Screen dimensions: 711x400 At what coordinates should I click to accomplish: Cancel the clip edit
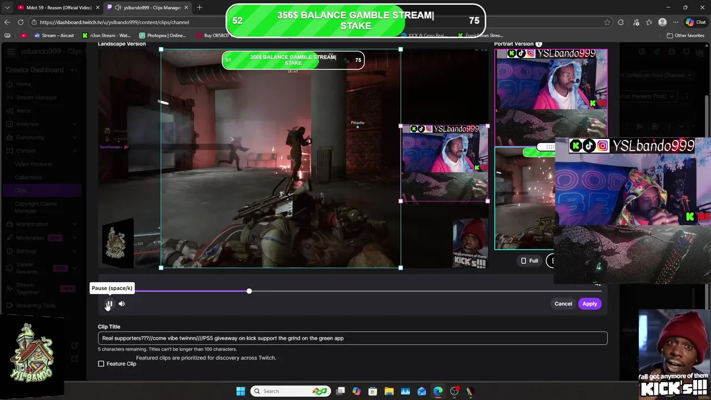pyautogui.click(x=563, y=304)
